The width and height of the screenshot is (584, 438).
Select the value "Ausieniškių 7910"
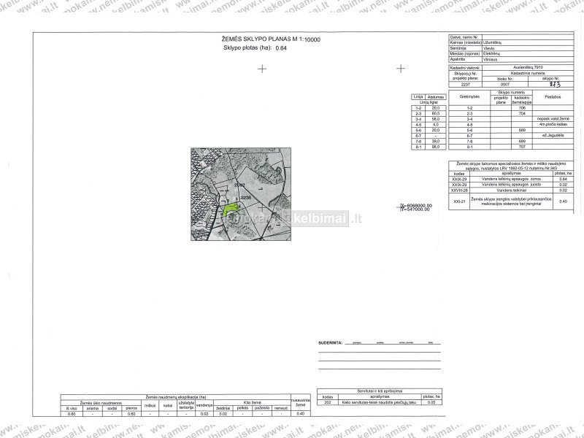[528, 67]
